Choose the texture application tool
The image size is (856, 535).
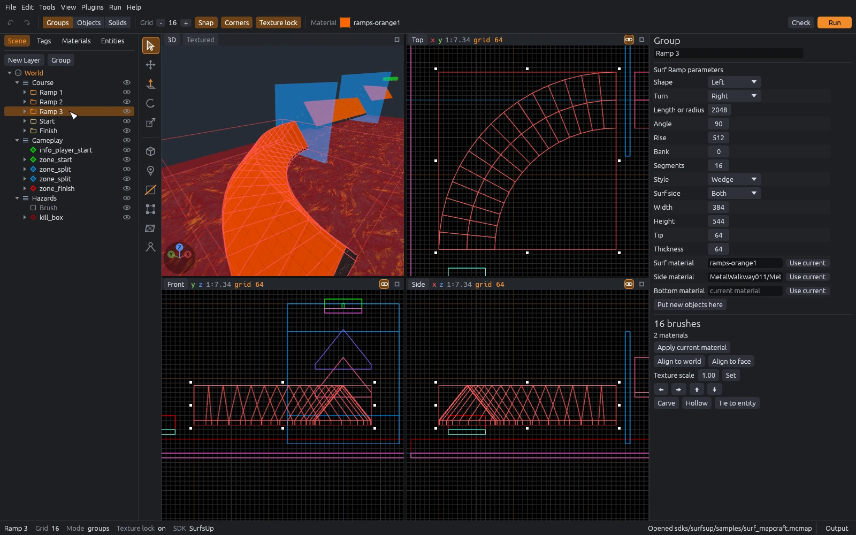tap(150, 228)
